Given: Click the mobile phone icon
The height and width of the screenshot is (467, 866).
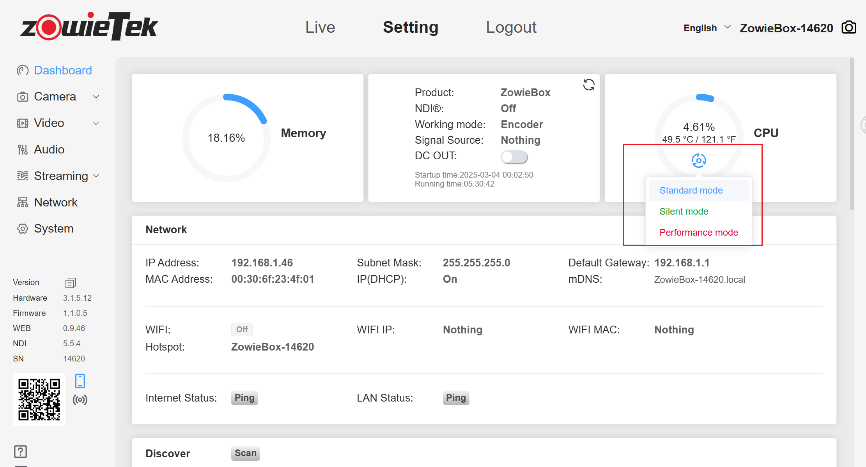Looking at the screenshot, I should 80,381.
